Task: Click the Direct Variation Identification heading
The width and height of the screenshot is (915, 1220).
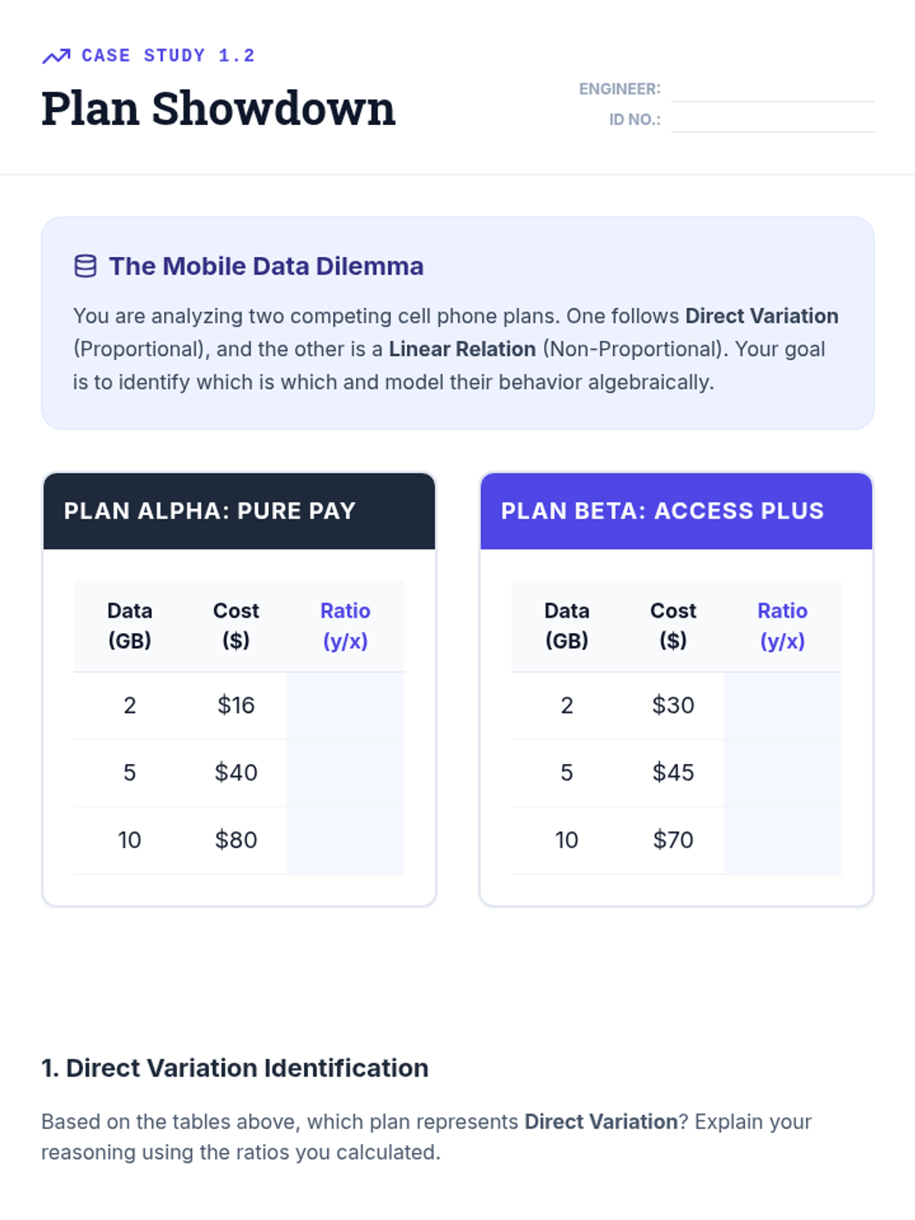Action: (235, 1068)
